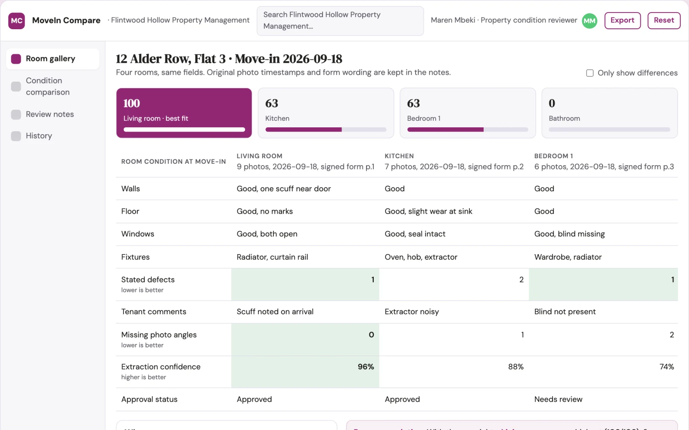Click the Kitchen score progress bar
The width and height of the screenshot is (689, 430).
[x=326, y=129]
